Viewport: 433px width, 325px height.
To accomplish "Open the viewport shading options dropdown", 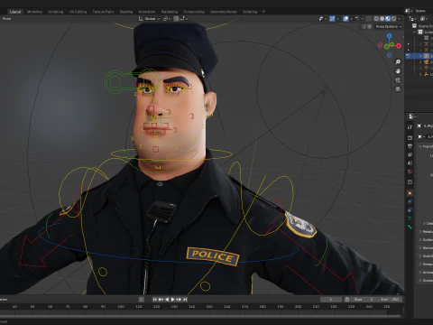I will (400, 19).
